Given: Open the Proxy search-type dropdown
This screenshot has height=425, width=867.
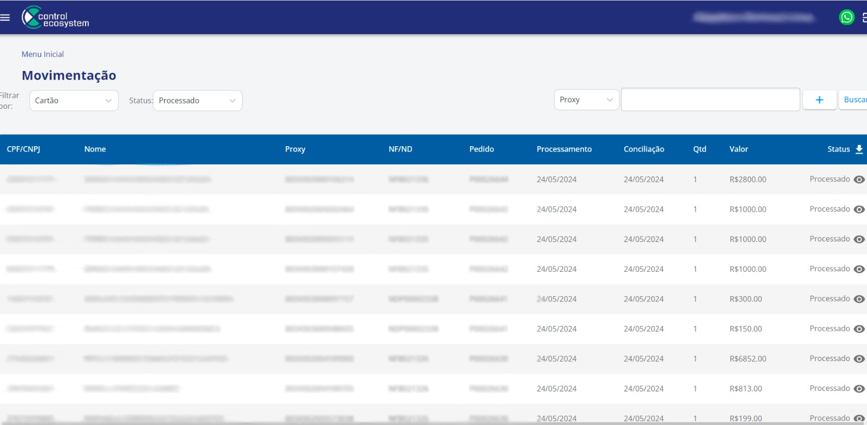Looking at the screenshot, I should pyautogui.click(x=586, y=100).
